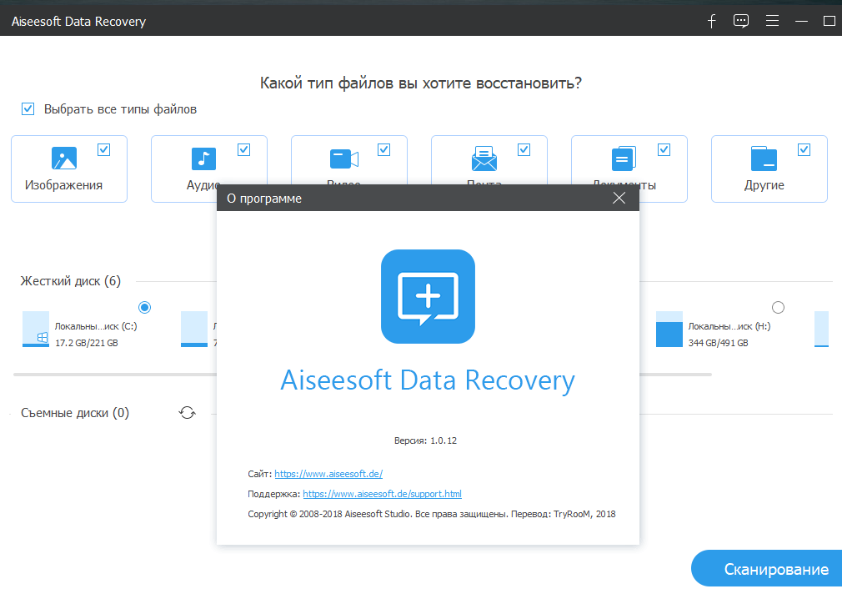Toggle Выбрать все типы файлов checkbox
The image size is (842, 609).
[x=28, y=109]
